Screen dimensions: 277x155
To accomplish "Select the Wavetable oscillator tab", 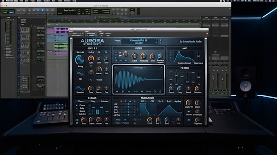I will point(80,52).
